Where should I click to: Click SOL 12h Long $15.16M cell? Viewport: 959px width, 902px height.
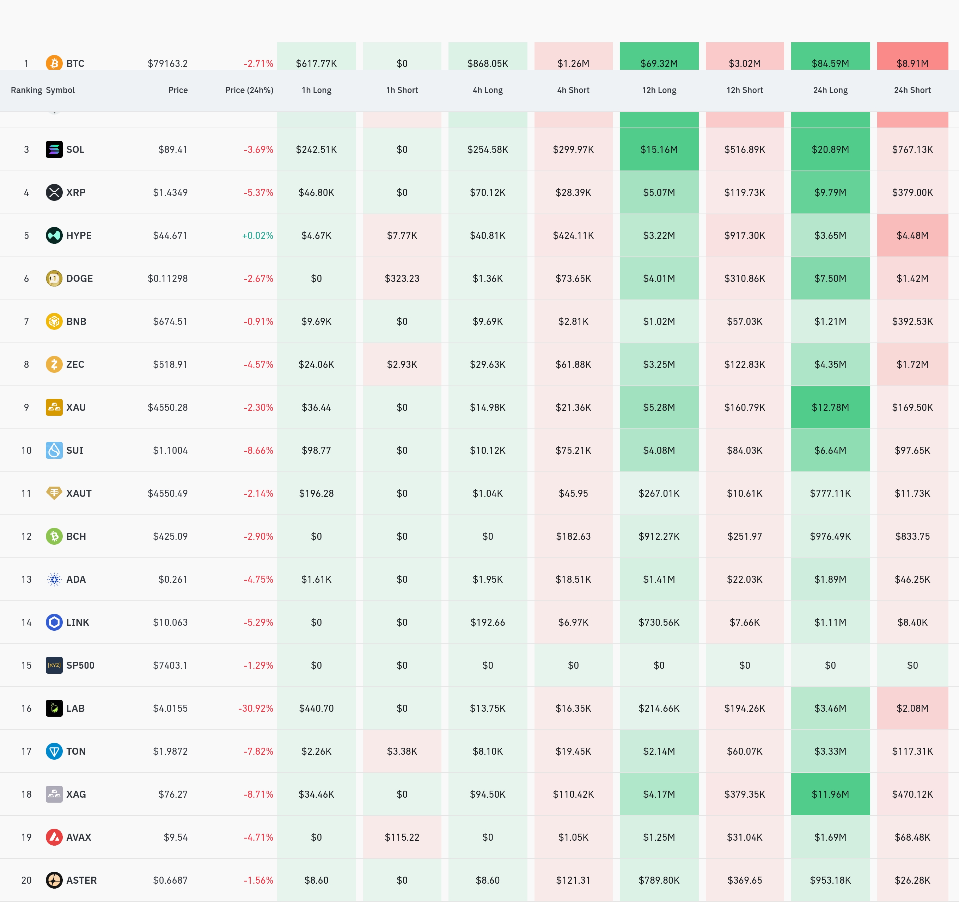click(659, 149)
